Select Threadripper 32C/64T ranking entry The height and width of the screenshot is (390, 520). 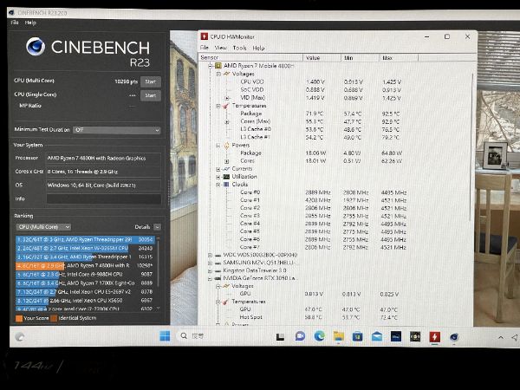85,239
